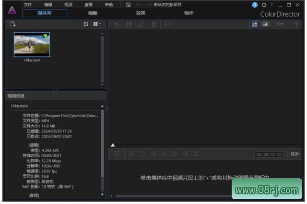Open the 适合 zoom dropdown
Image resolution: width=307 pixels, height=204 pixels.
point(287,24)
